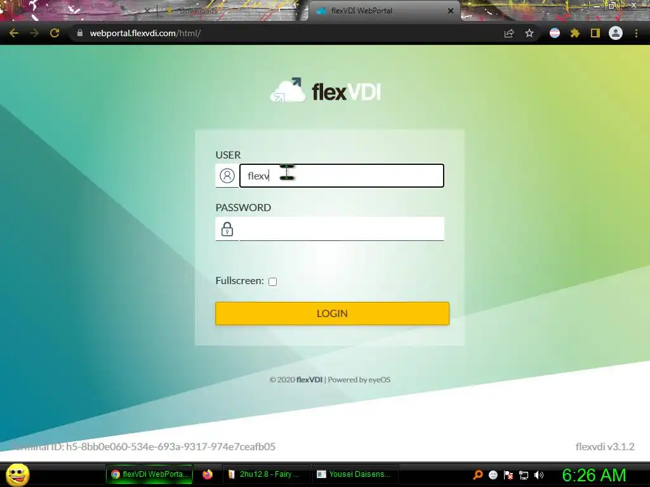Open Firefox from the taskbar
Viewport: 650px width, 487px height.
[208, 474]
